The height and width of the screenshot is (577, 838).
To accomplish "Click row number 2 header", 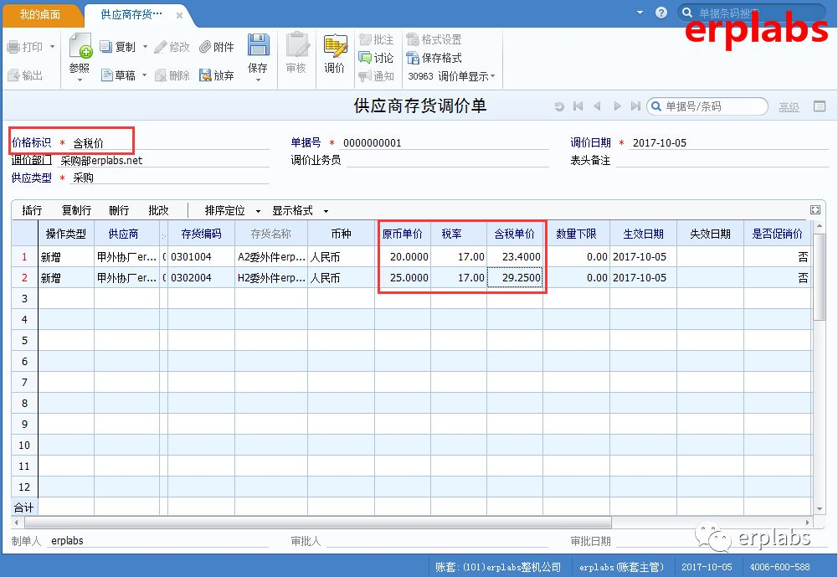I will pyautogui.click(x=24, y=277).
